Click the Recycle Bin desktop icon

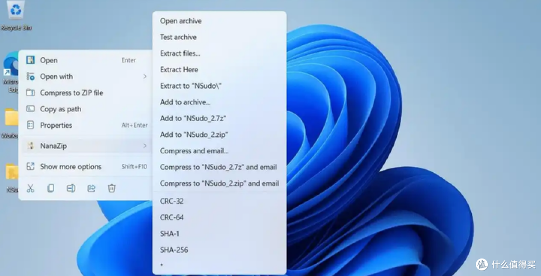16,16
